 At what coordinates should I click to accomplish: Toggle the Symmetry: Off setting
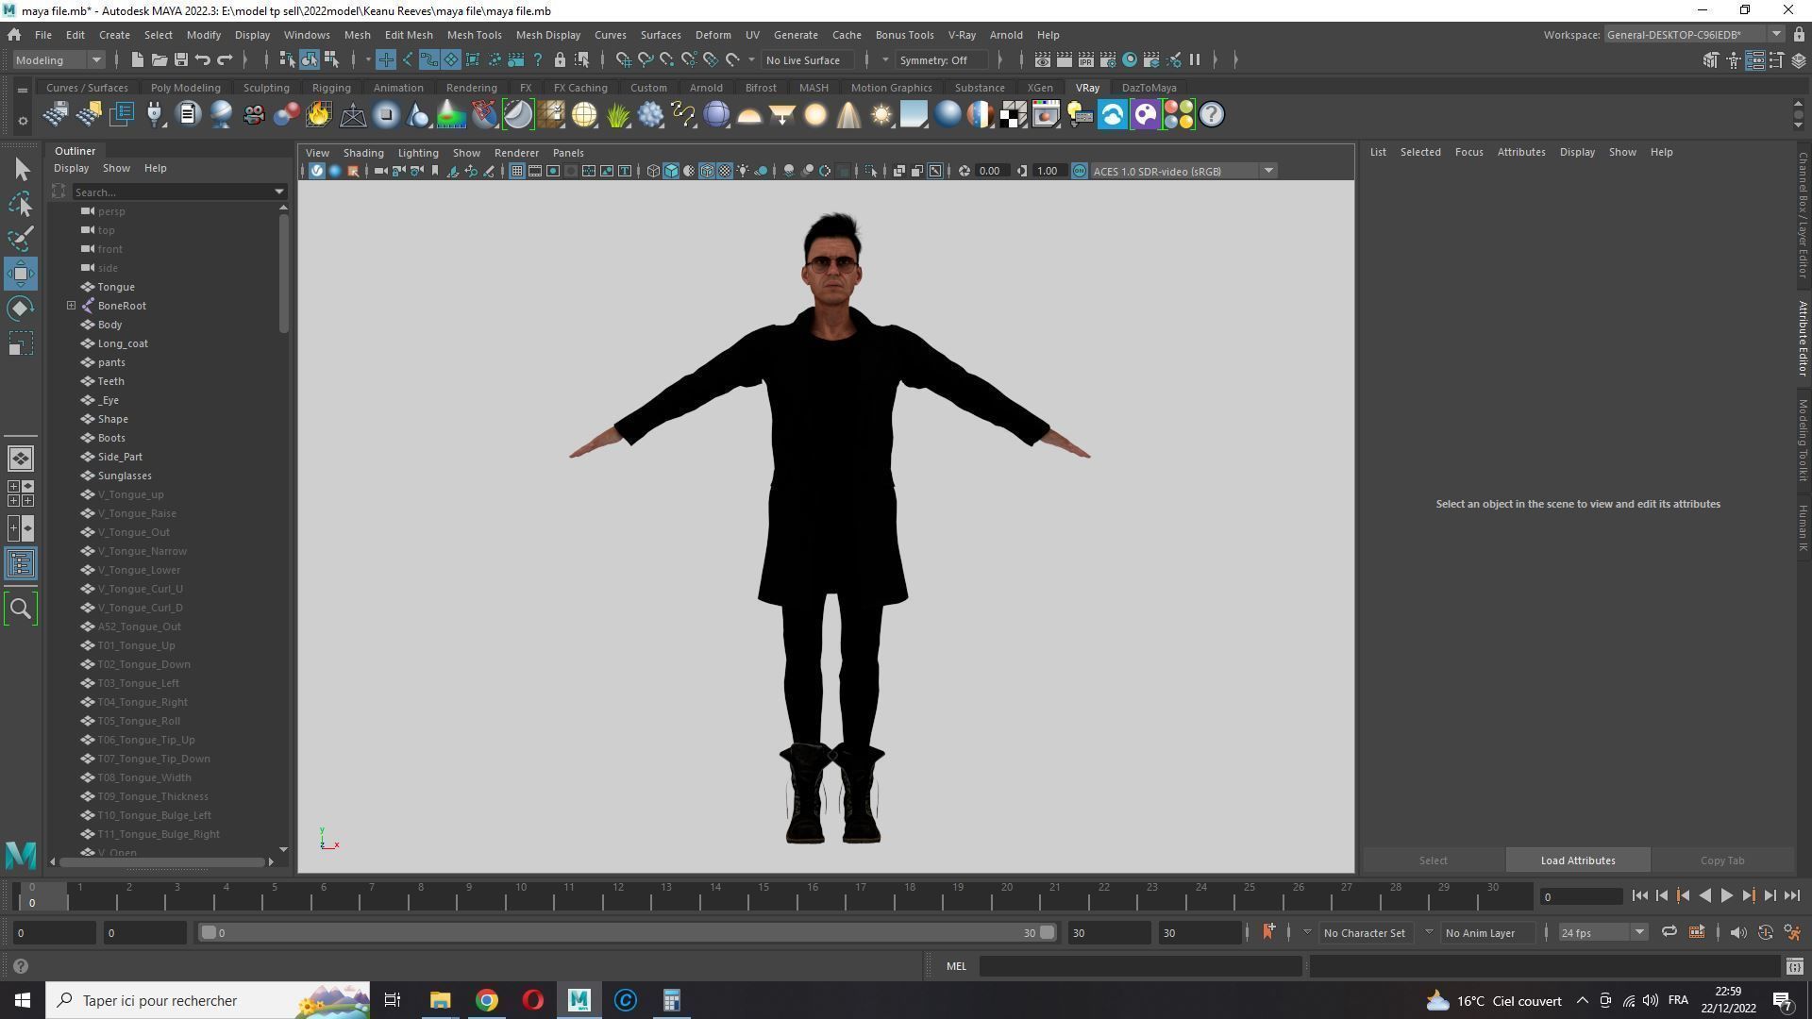pyautogui.click(x=940, y=59)
